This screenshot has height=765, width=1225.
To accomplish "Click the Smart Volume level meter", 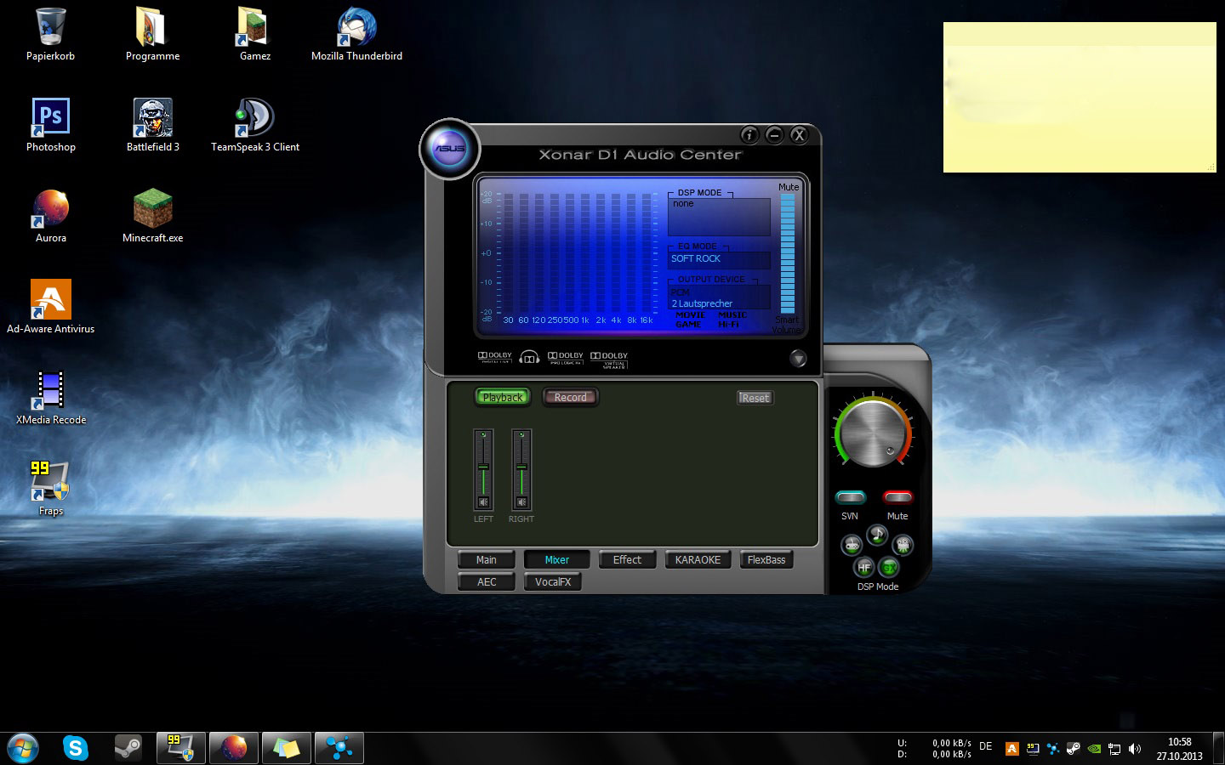I will (788, 253).
